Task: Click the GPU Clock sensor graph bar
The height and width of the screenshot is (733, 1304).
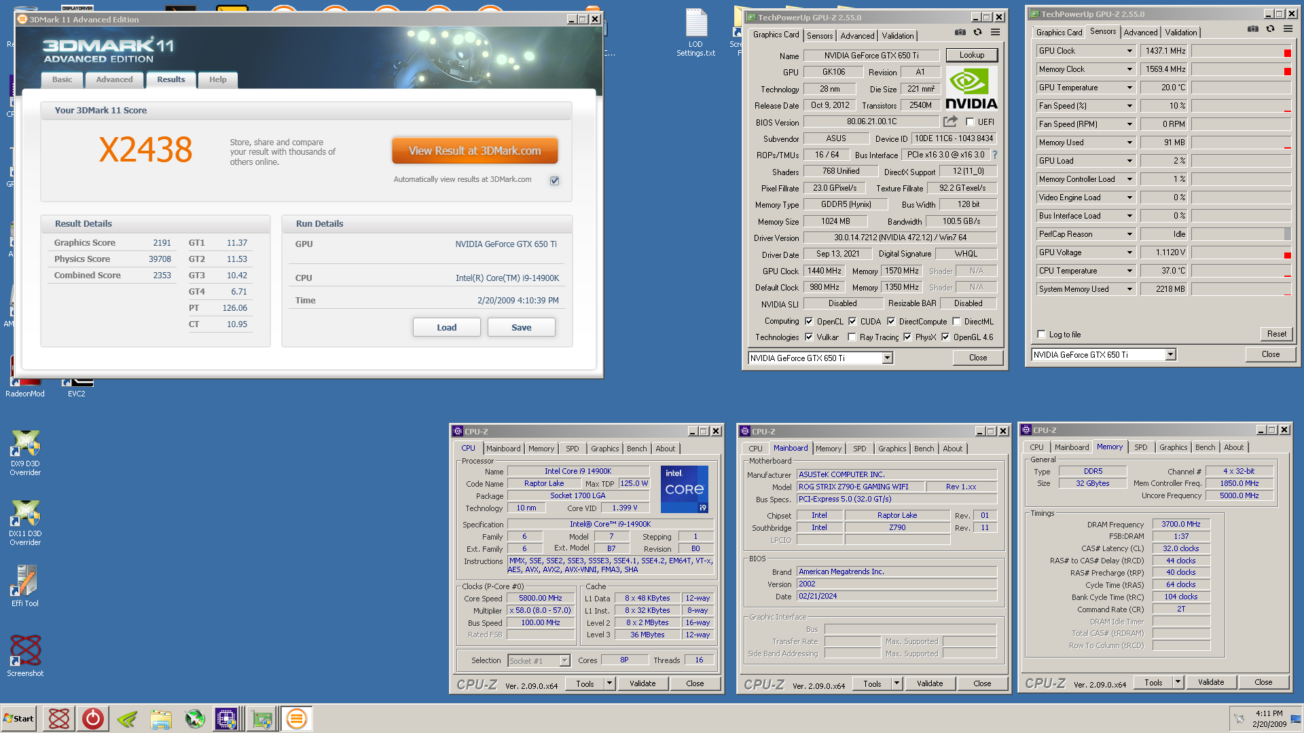Action: click(1242, 51)
